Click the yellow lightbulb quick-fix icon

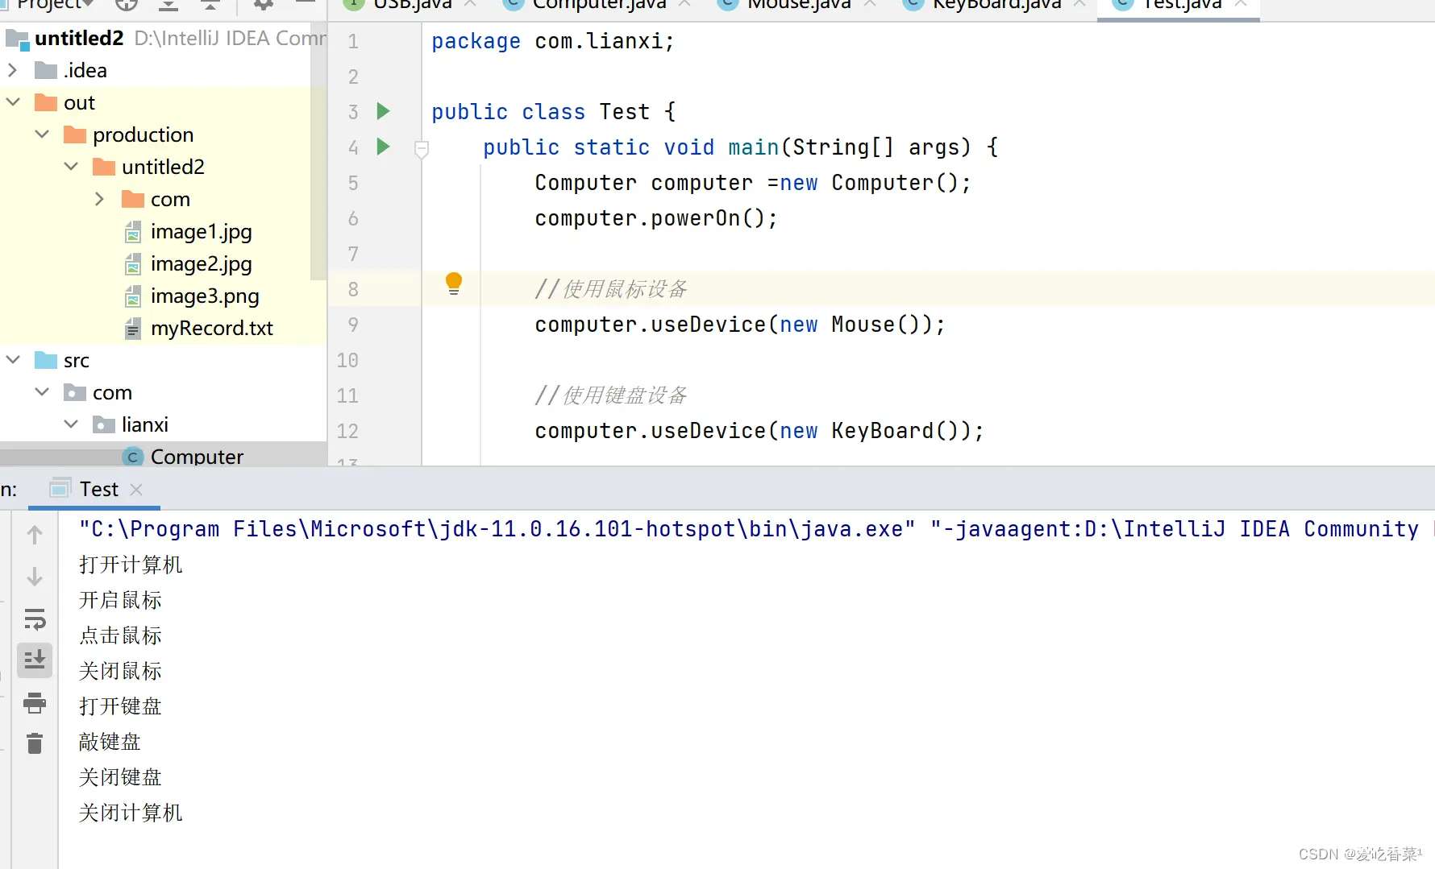click(x=454, y=283)
